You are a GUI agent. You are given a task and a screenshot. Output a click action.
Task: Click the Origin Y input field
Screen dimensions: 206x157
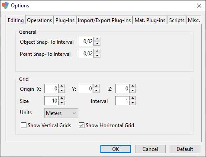click(86, 89)
